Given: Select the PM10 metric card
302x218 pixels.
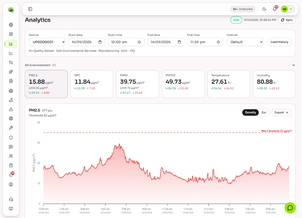Looking at the screenshot, I should pyautogui.click(x=137, y=84).
